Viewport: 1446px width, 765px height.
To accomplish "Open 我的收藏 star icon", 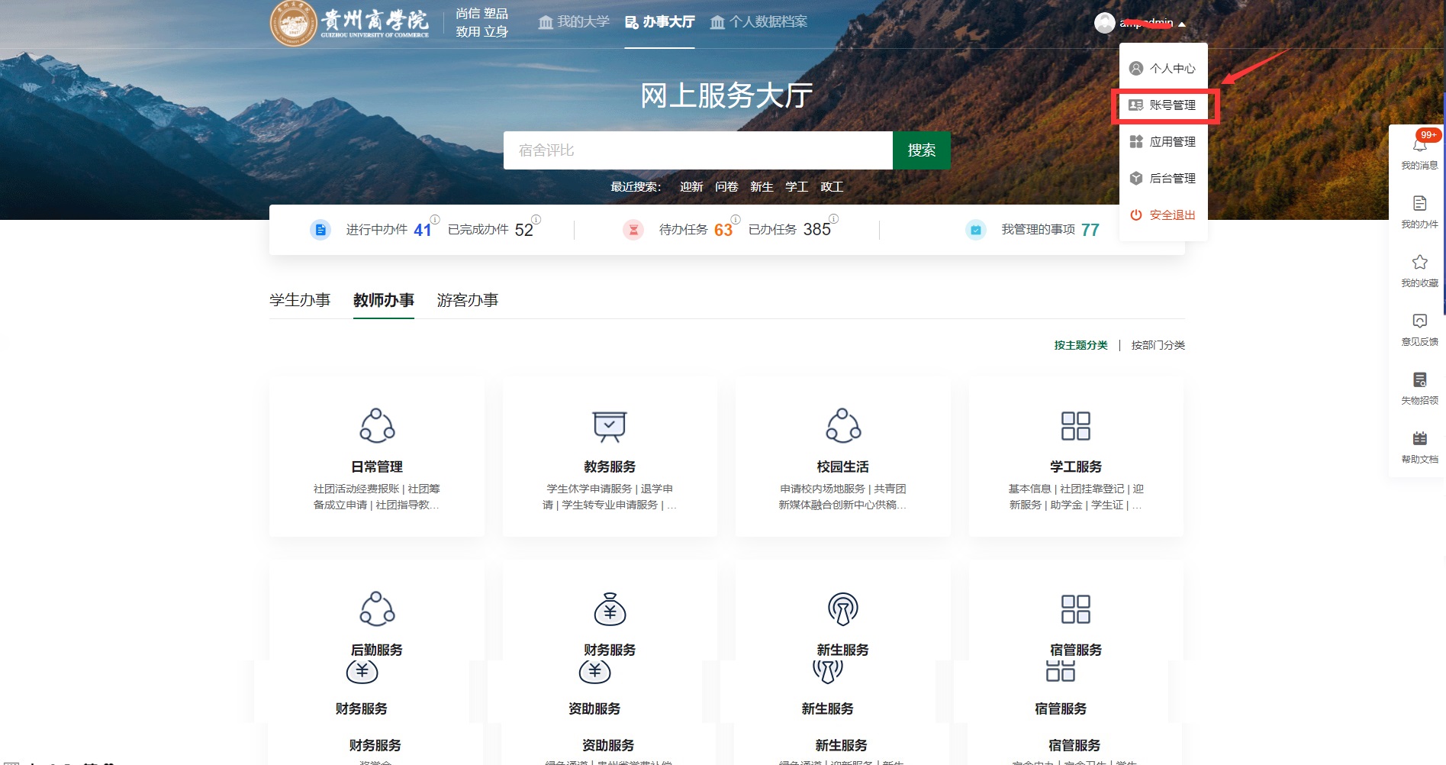I will click(x=1419, y=263).
